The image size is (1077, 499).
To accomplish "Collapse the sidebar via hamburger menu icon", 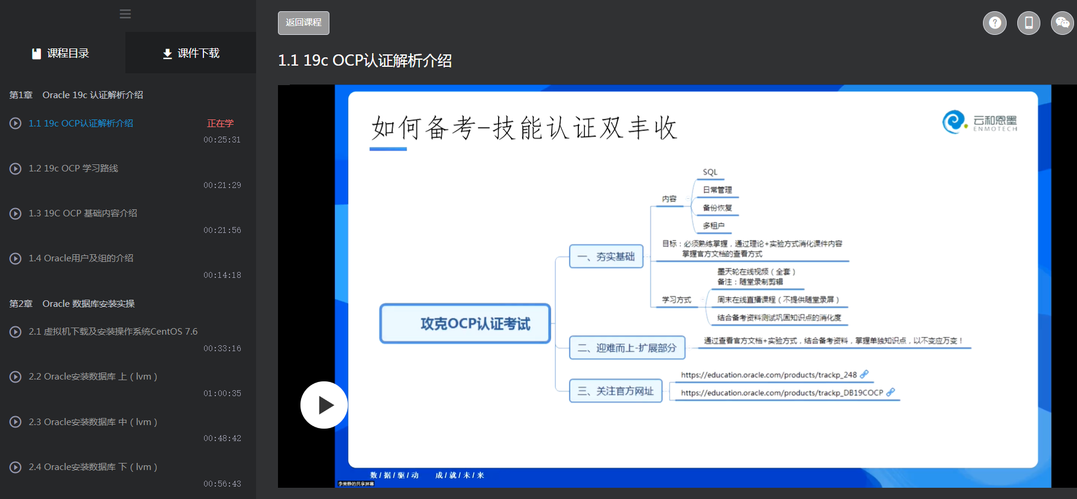I will (x=125, y=14).
